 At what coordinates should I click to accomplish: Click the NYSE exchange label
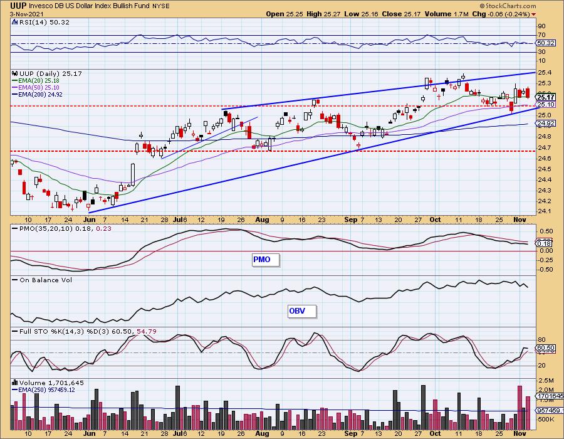[161, 6]
